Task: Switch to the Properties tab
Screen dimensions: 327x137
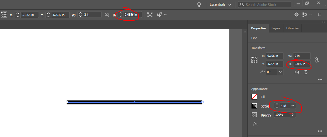Action: (258, 28)
